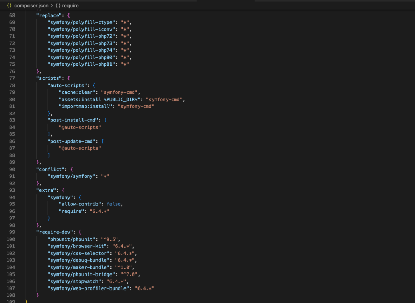Click the braces symbol icon before require
This screenshot has height=303, width=415.
58,5
